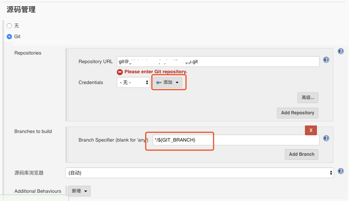
Task: Open help icon for 源码库浏览器
Action: 340,171
